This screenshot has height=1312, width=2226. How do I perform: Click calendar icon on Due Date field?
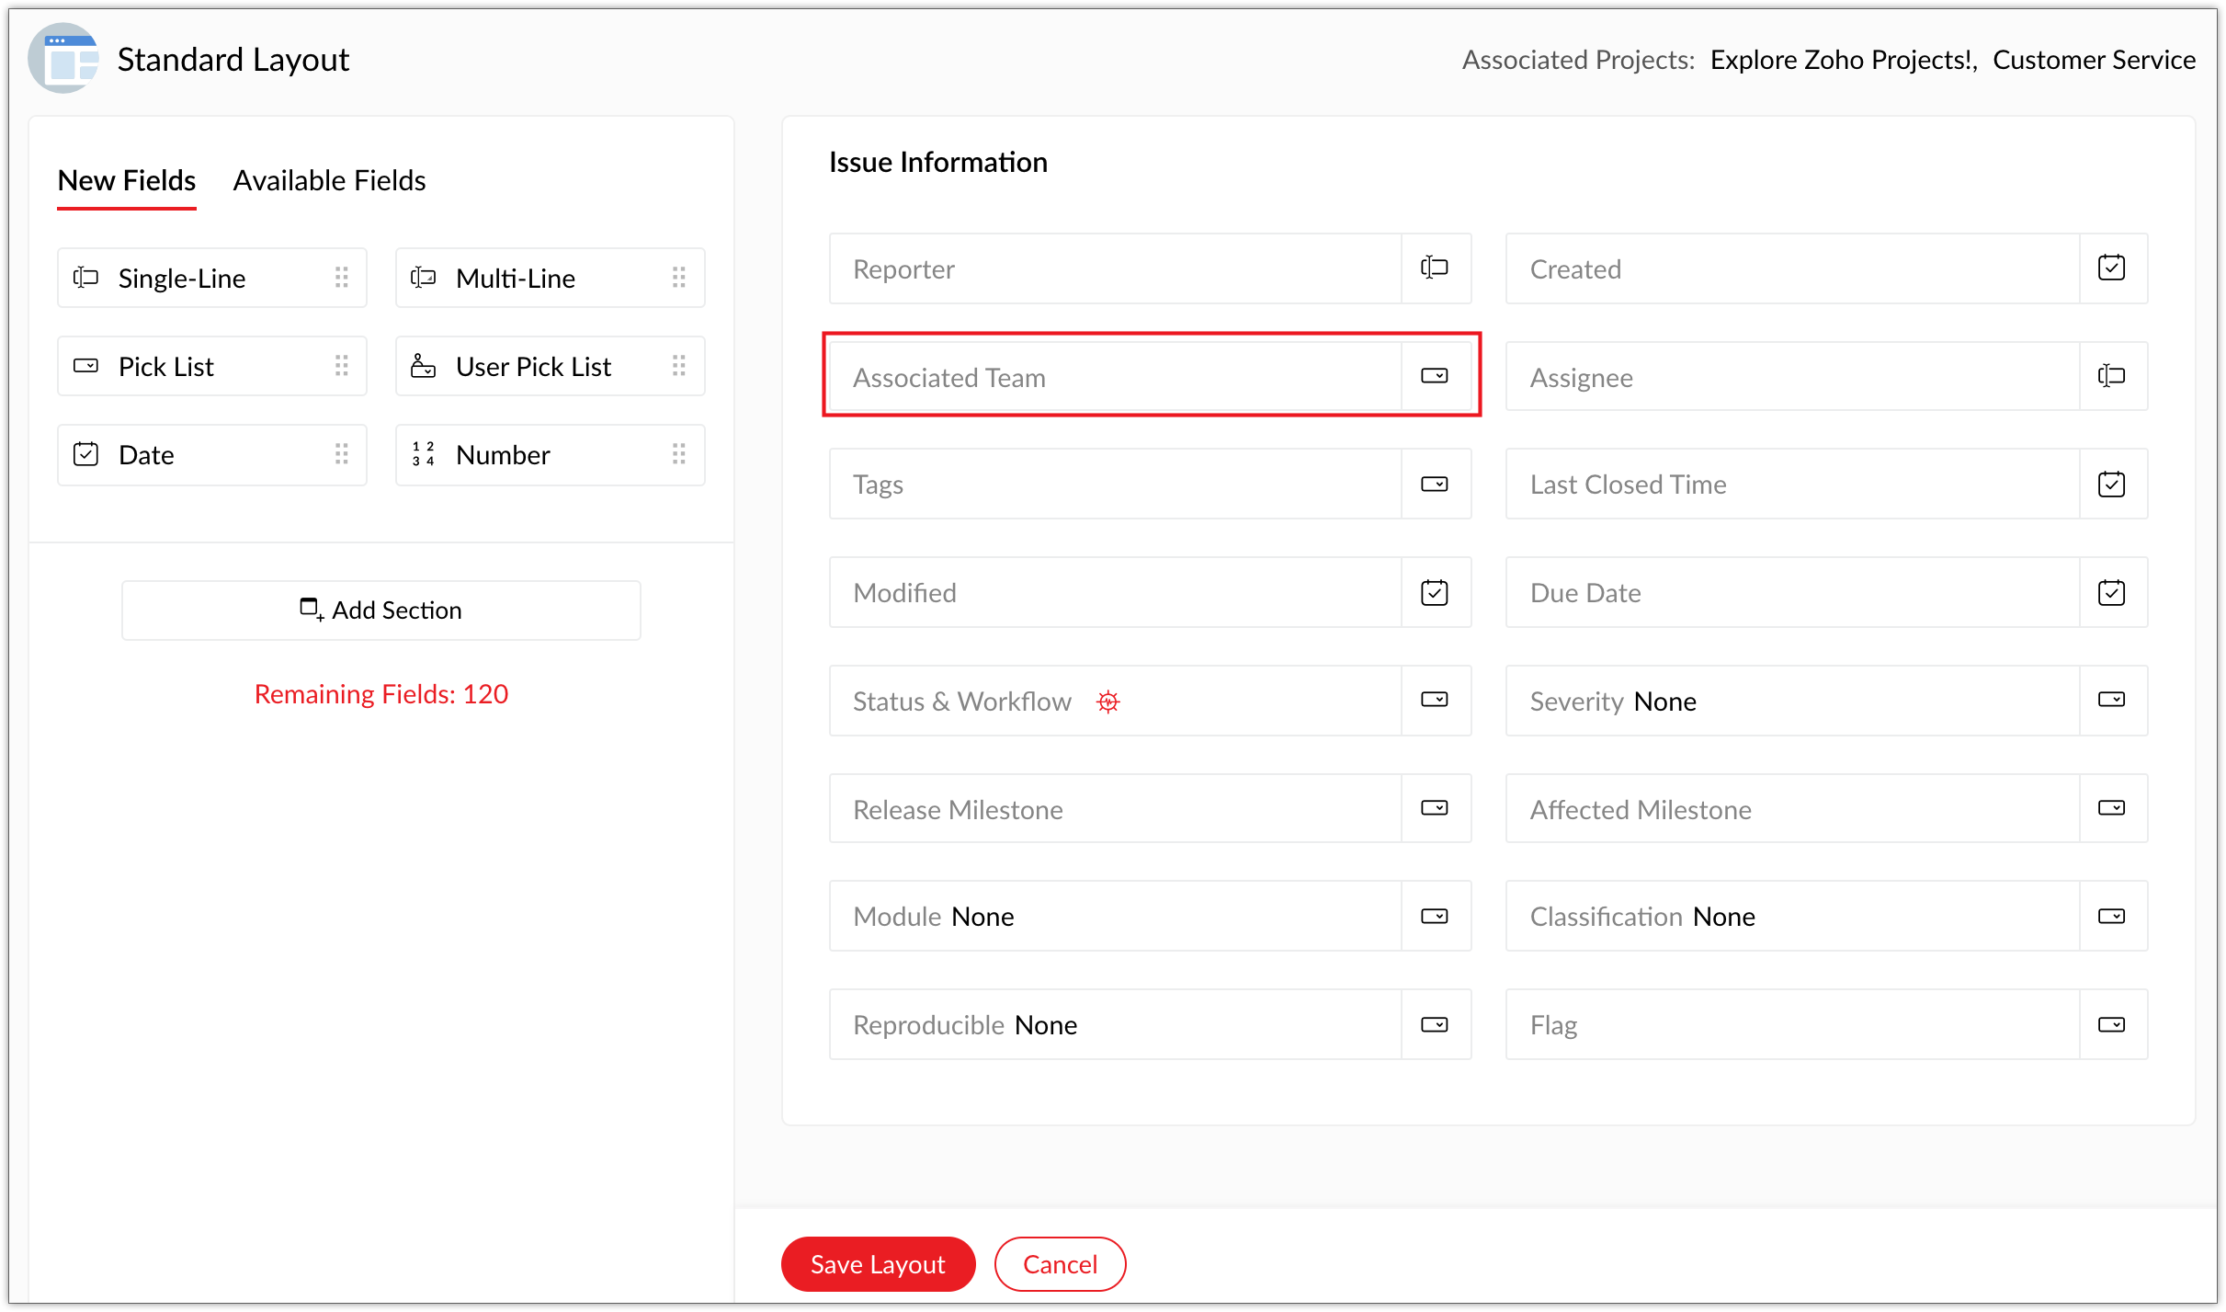point(2111,593)
